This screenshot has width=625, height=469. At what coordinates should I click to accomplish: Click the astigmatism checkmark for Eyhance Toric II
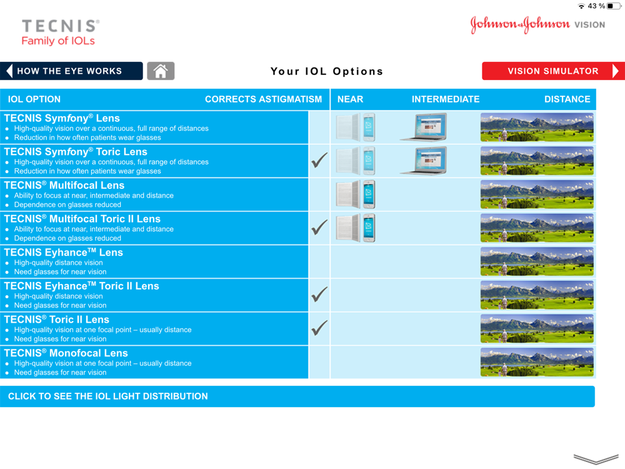(x=319, y=295)
